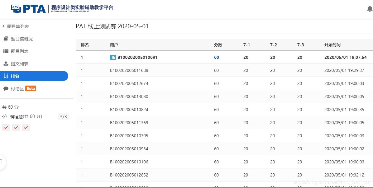This screenshot has width=373, height=188.
Task: Click the 编程题(共 60 分) label
Action: pos(26,116)
